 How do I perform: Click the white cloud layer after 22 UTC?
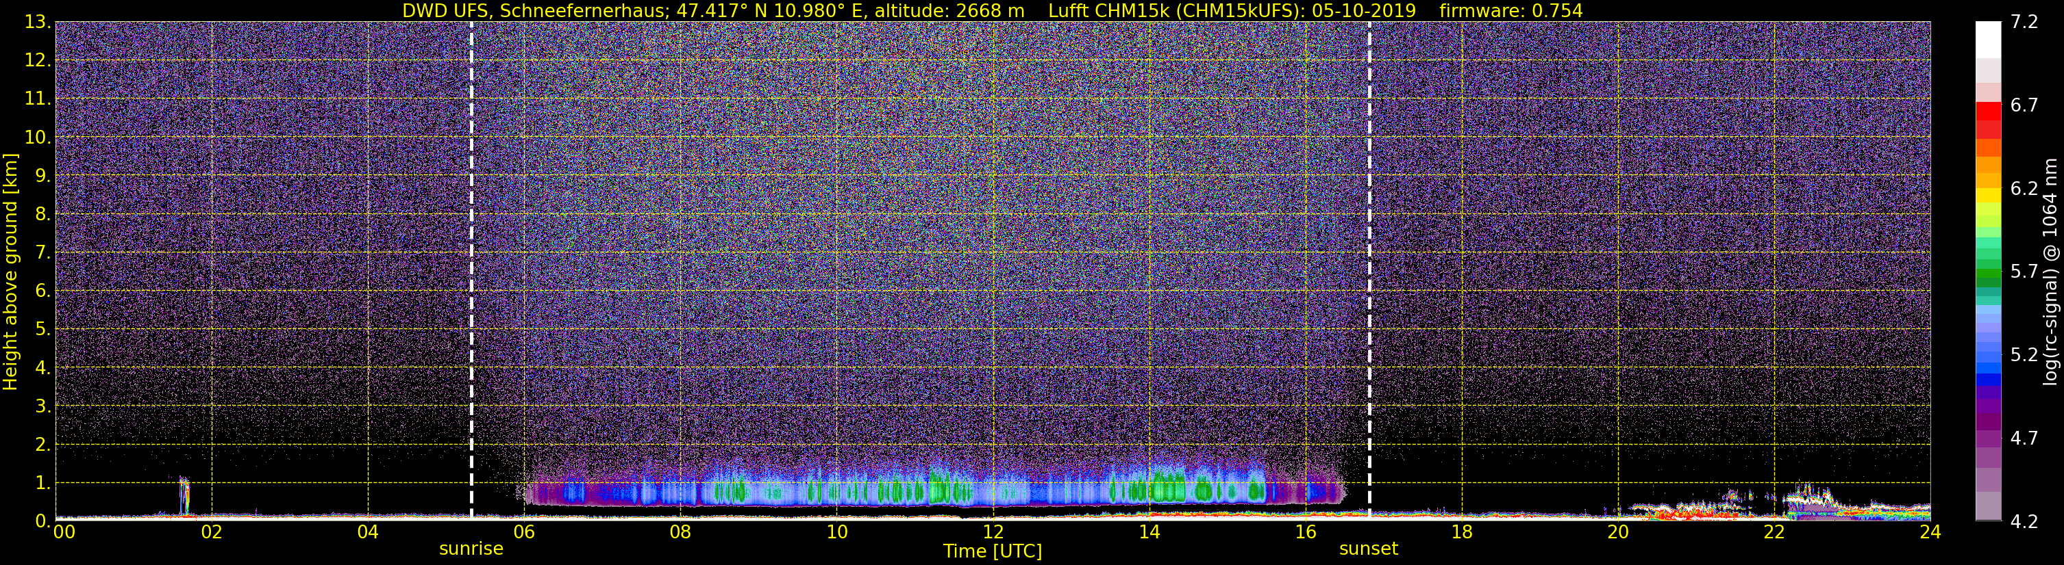[x=1813, y=499]
